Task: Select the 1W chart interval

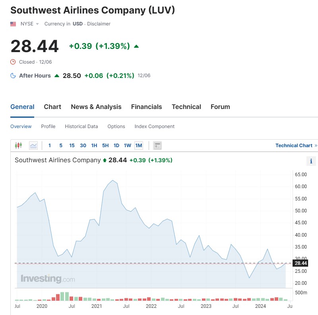Action: point(128,146)
